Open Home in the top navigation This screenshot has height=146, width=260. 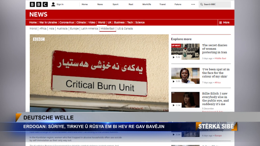(85, 4)
